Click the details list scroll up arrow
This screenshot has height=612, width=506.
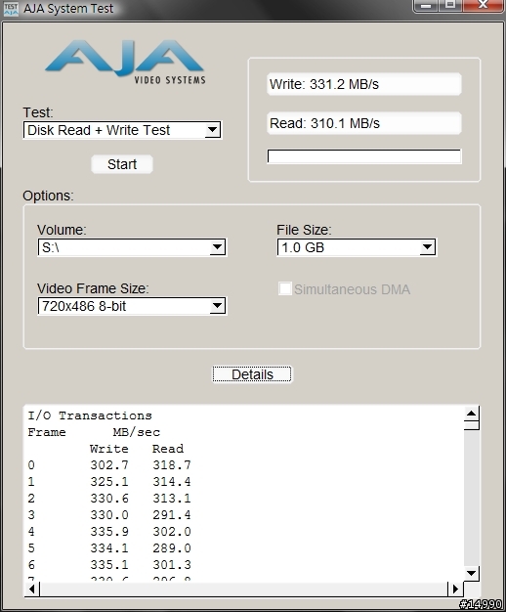pyautogui.click(x=471, y=414)
